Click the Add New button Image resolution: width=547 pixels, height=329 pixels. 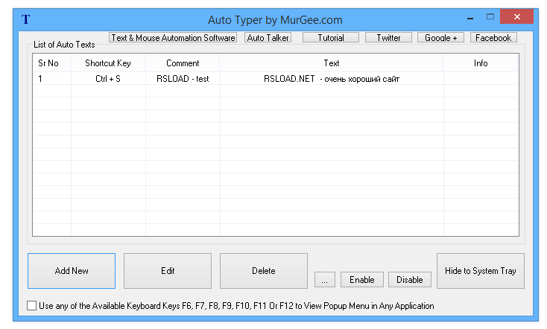(72, 271)
